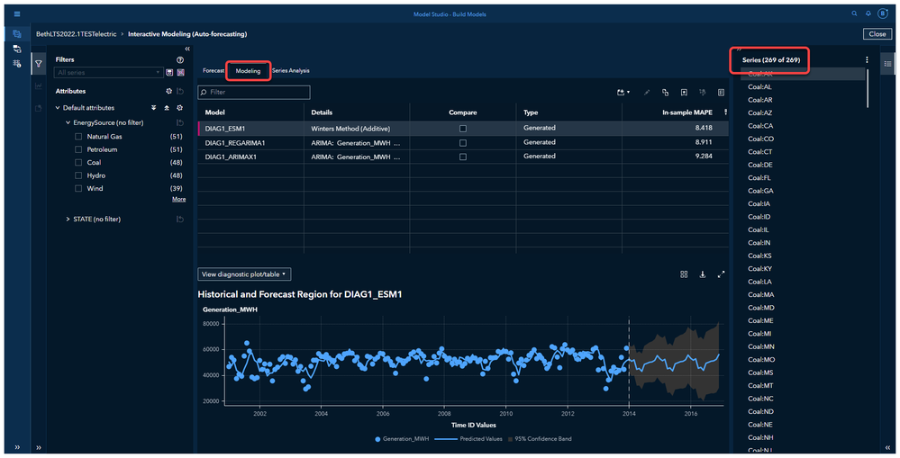
Task: Tick Compare checkbox for DIAG1_ESM1
Action: coord(463,129)
